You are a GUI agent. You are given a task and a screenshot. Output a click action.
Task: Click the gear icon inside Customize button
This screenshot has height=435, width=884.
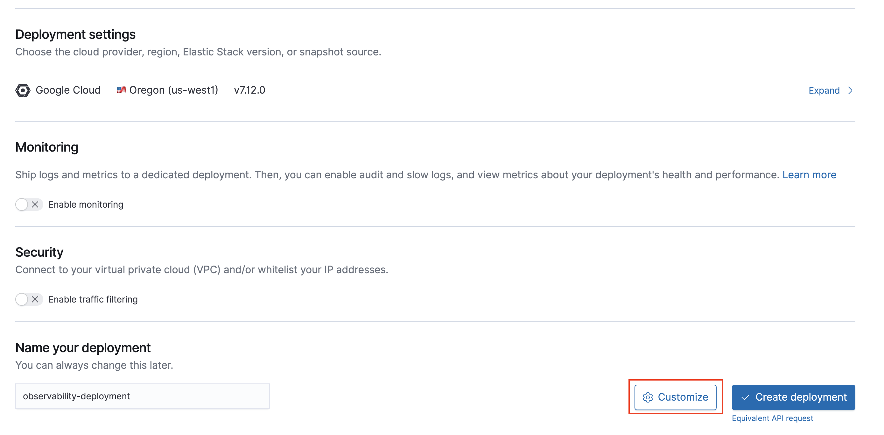click(x=648, y=397)
